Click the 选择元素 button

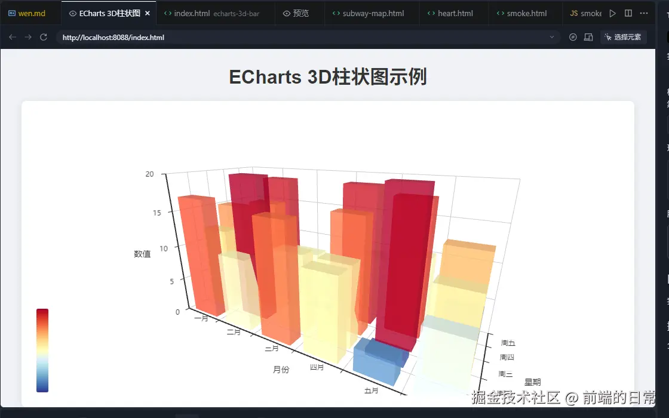[623, 37]
